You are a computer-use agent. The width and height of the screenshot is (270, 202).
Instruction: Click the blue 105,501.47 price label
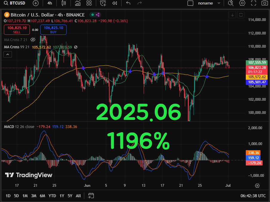coord(257,82)
